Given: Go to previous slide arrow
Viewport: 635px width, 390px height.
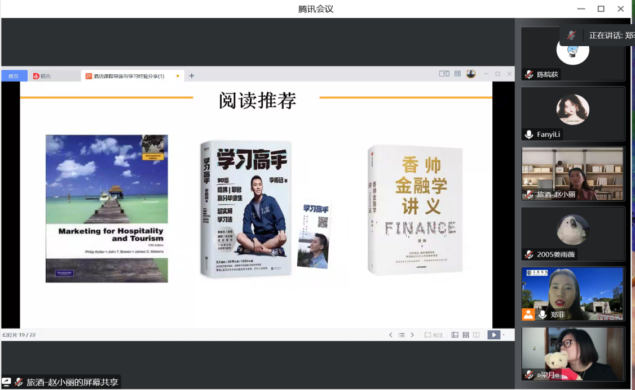Looking at the screenshot, I should point(391,335).
